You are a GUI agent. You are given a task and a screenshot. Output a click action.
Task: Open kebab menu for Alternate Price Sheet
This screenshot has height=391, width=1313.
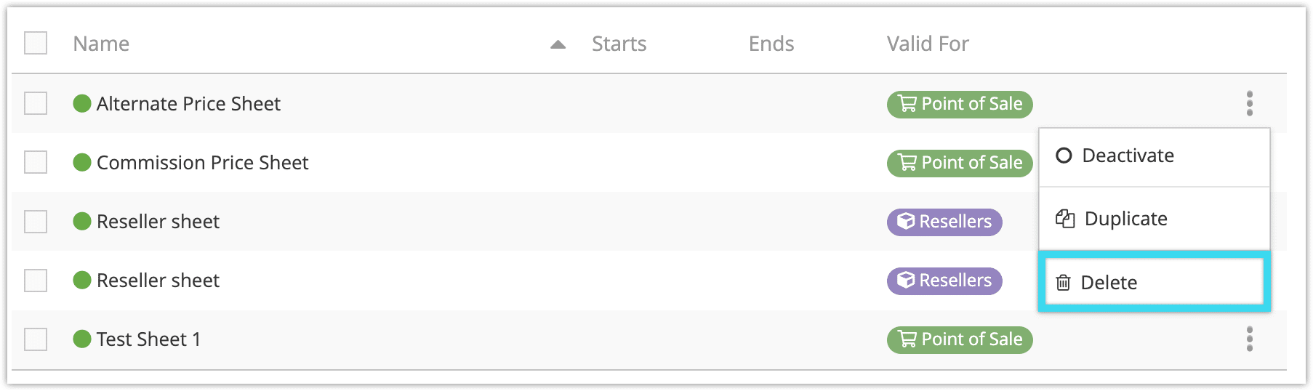point(1250,103)
